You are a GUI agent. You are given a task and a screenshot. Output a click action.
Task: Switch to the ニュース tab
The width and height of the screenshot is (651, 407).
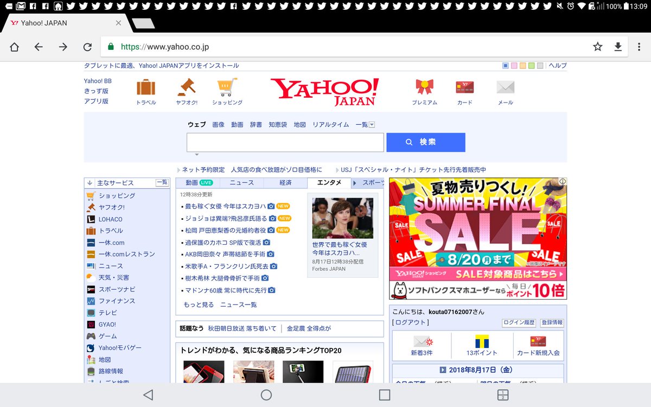click(241, 183)
